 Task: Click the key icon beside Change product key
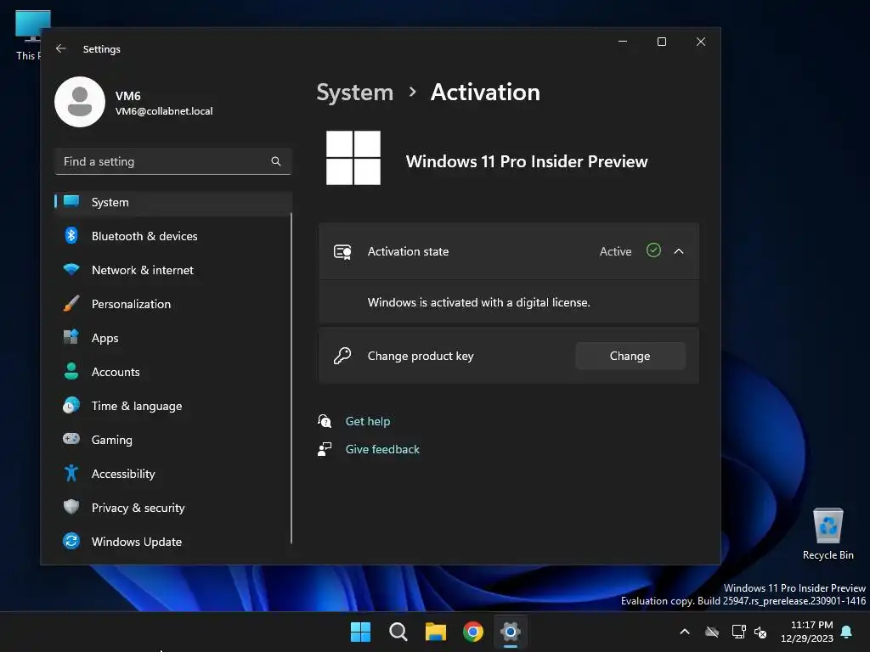(x=342, y=356)
